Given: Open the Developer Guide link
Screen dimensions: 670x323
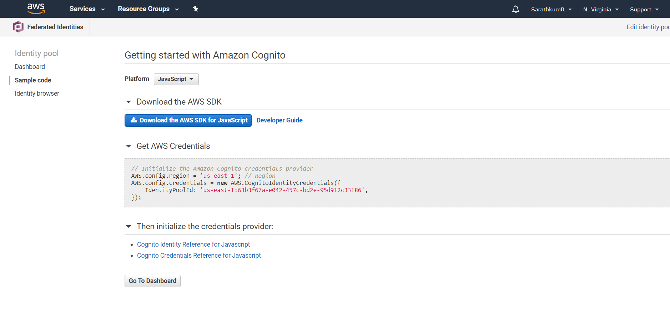Looking at the screenshot, I should [279, 121].
